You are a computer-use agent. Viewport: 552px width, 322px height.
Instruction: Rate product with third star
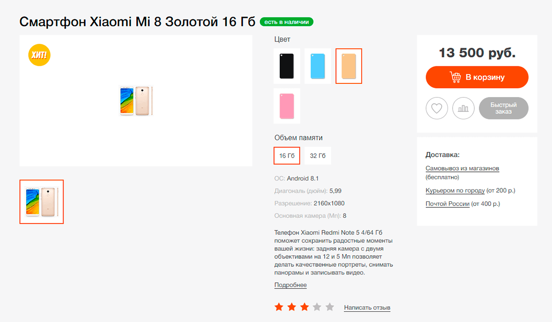tap(305, 307)
